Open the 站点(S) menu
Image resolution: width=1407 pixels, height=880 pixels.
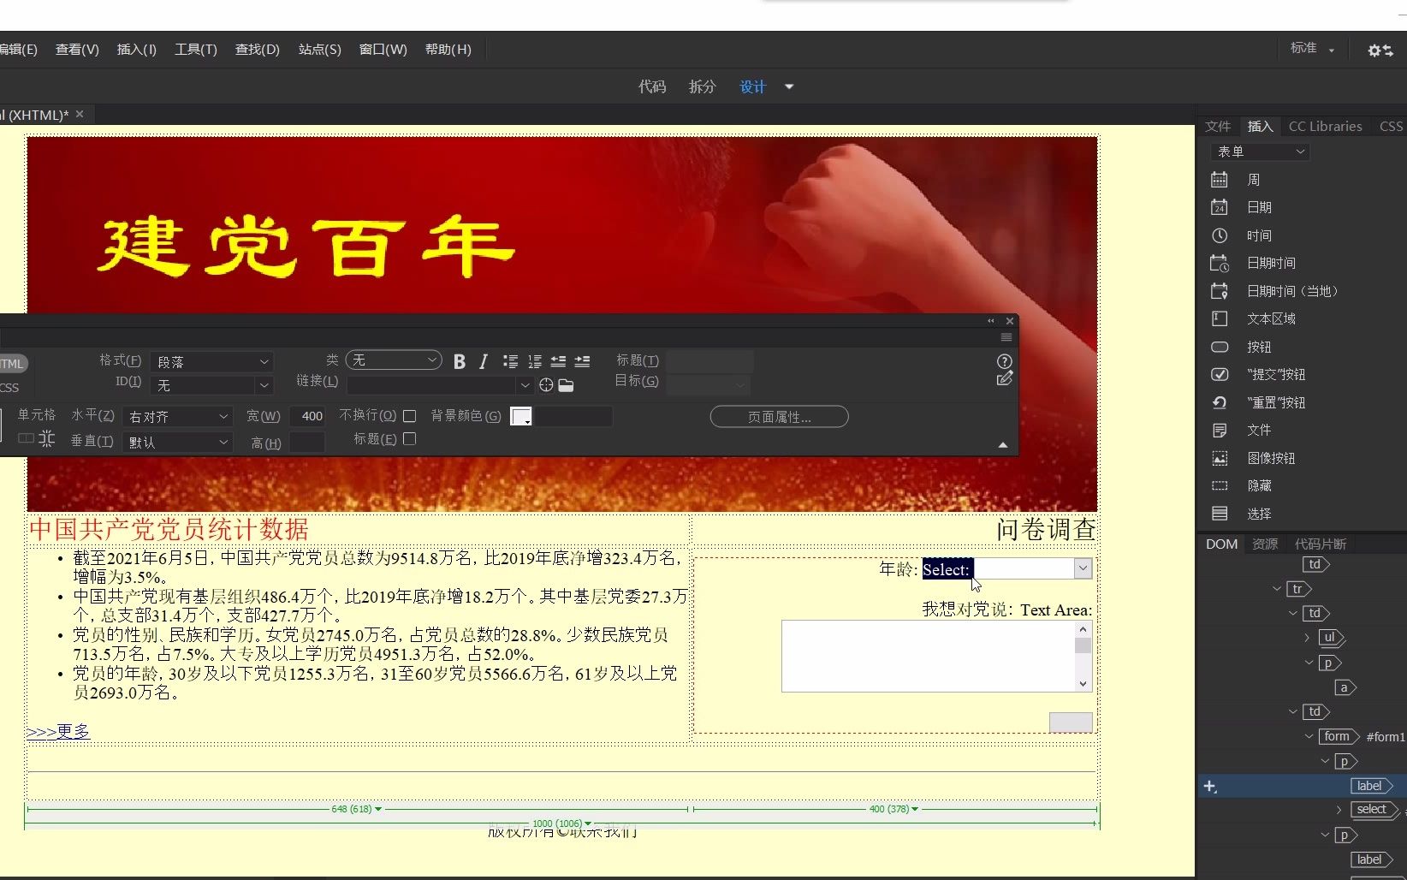[319, 50]
